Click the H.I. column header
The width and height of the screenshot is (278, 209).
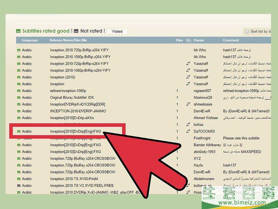point(189,40)
